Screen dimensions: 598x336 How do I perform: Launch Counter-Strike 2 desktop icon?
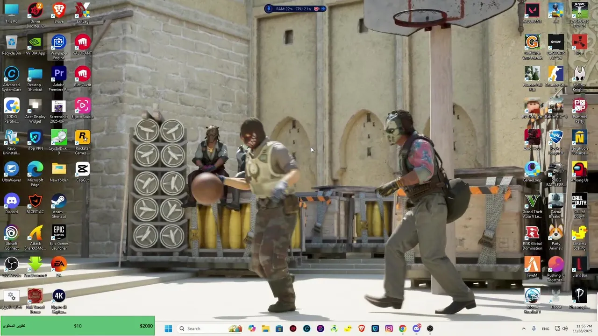click(556, 78)
